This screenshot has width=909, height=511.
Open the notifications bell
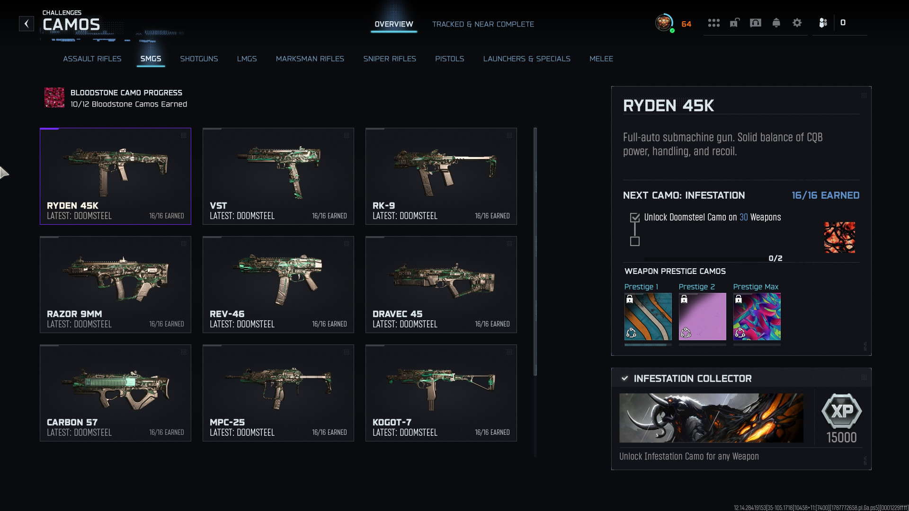pyautogui.click(x=776, y=23)
